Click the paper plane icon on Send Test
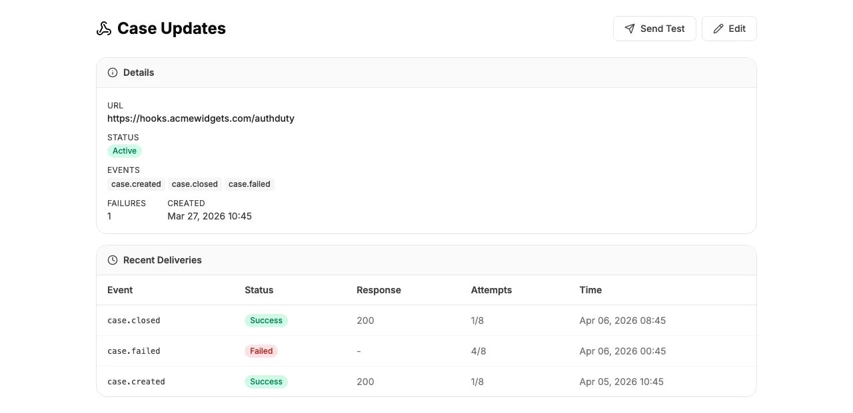The width and height of the screenshot is (853, 413). pos(629,29)
